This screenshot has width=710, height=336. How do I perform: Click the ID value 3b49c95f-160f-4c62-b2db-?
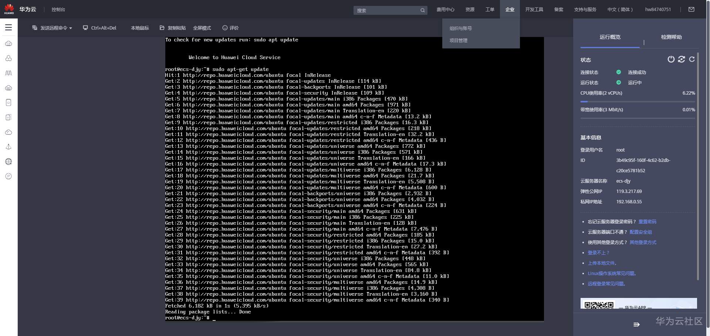tap(643, 160)
